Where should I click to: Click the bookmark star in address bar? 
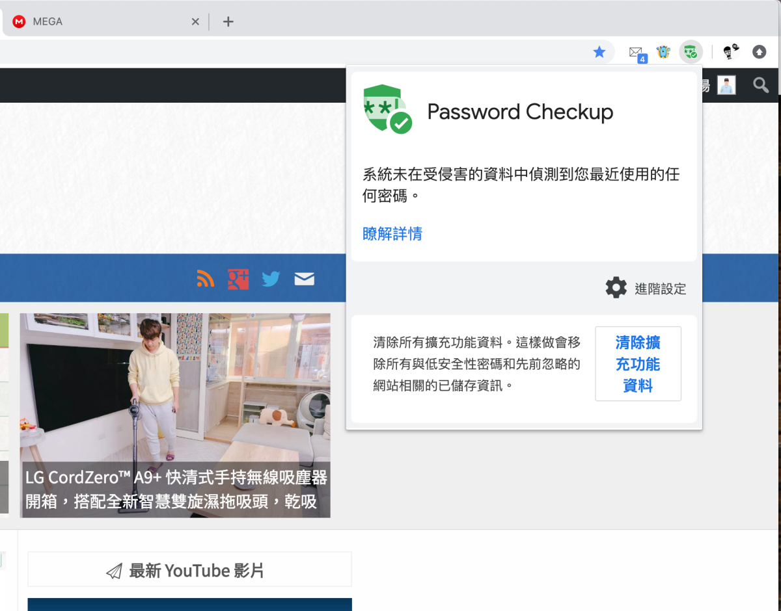599,52
